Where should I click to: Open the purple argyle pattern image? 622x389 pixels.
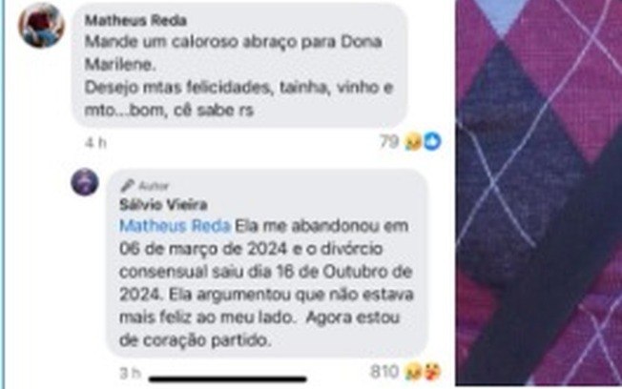[x=538, y=193]
